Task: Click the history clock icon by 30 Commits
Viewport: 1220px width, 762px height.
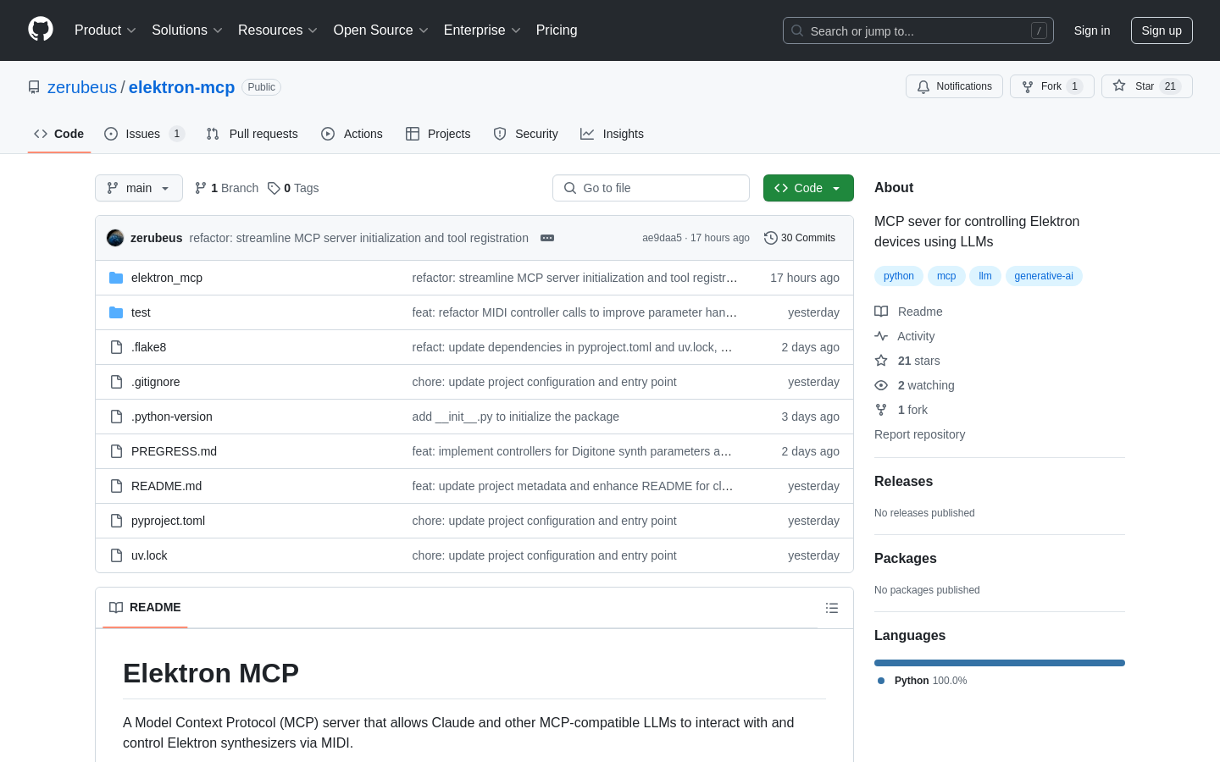Action: pyautogui.click(x=771, y=238)
